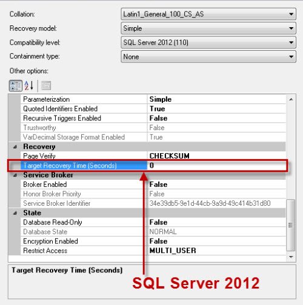Click the Categorized view icon

coord(16,86)
